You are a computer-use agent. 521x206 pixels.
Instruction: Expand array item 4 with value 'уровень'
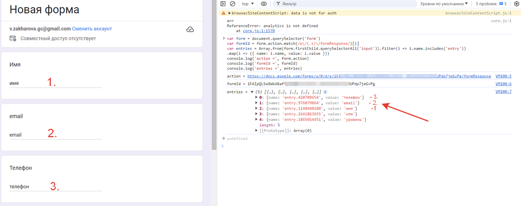(257, 120)
